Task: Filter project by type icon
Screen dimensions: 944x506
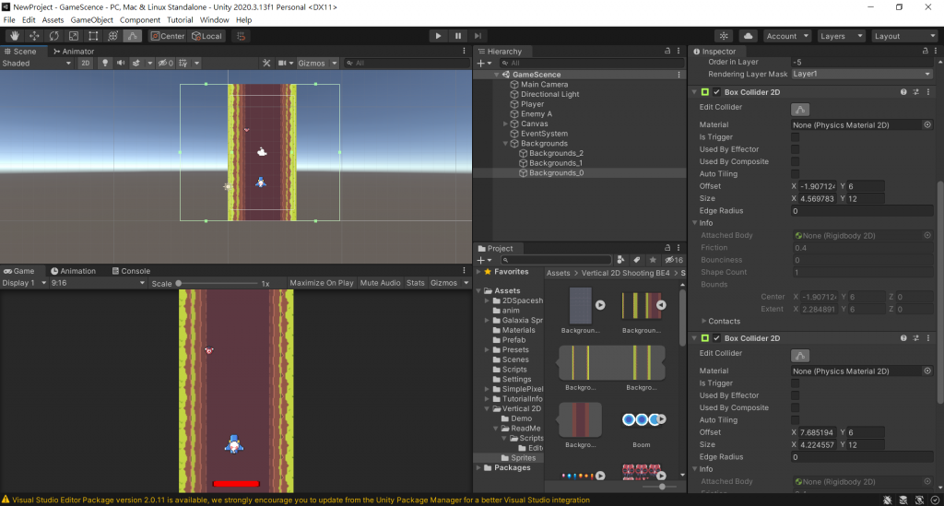Action: point(620,260)
